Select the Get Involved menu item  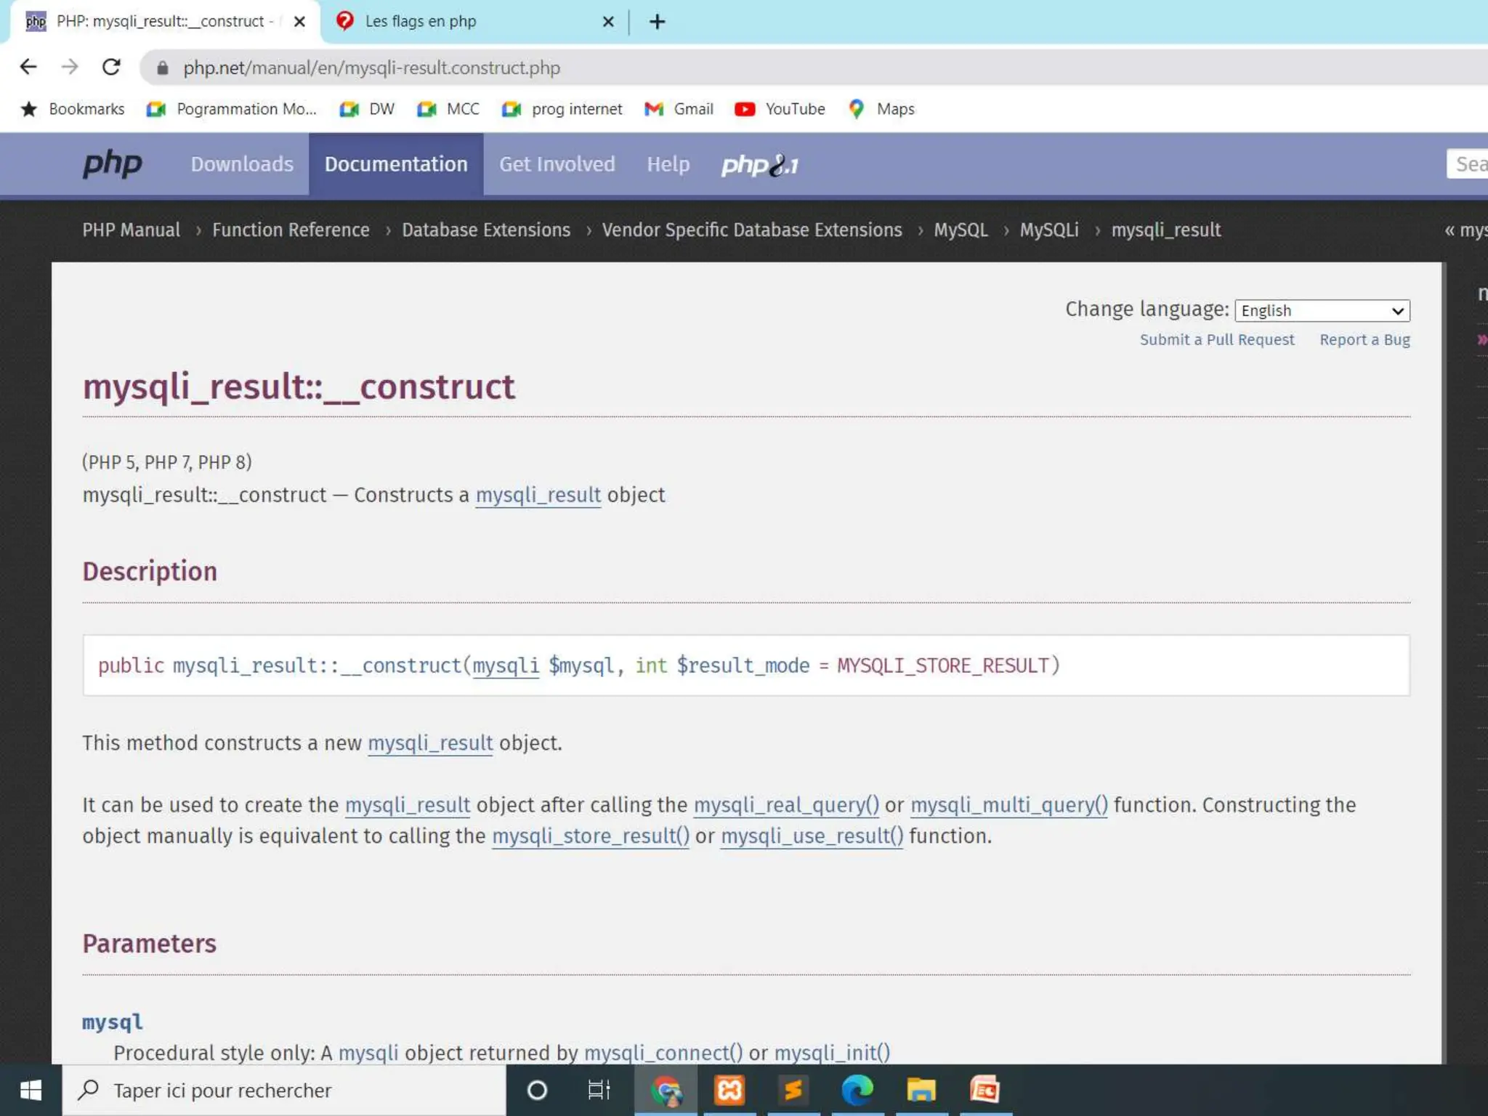557,164
